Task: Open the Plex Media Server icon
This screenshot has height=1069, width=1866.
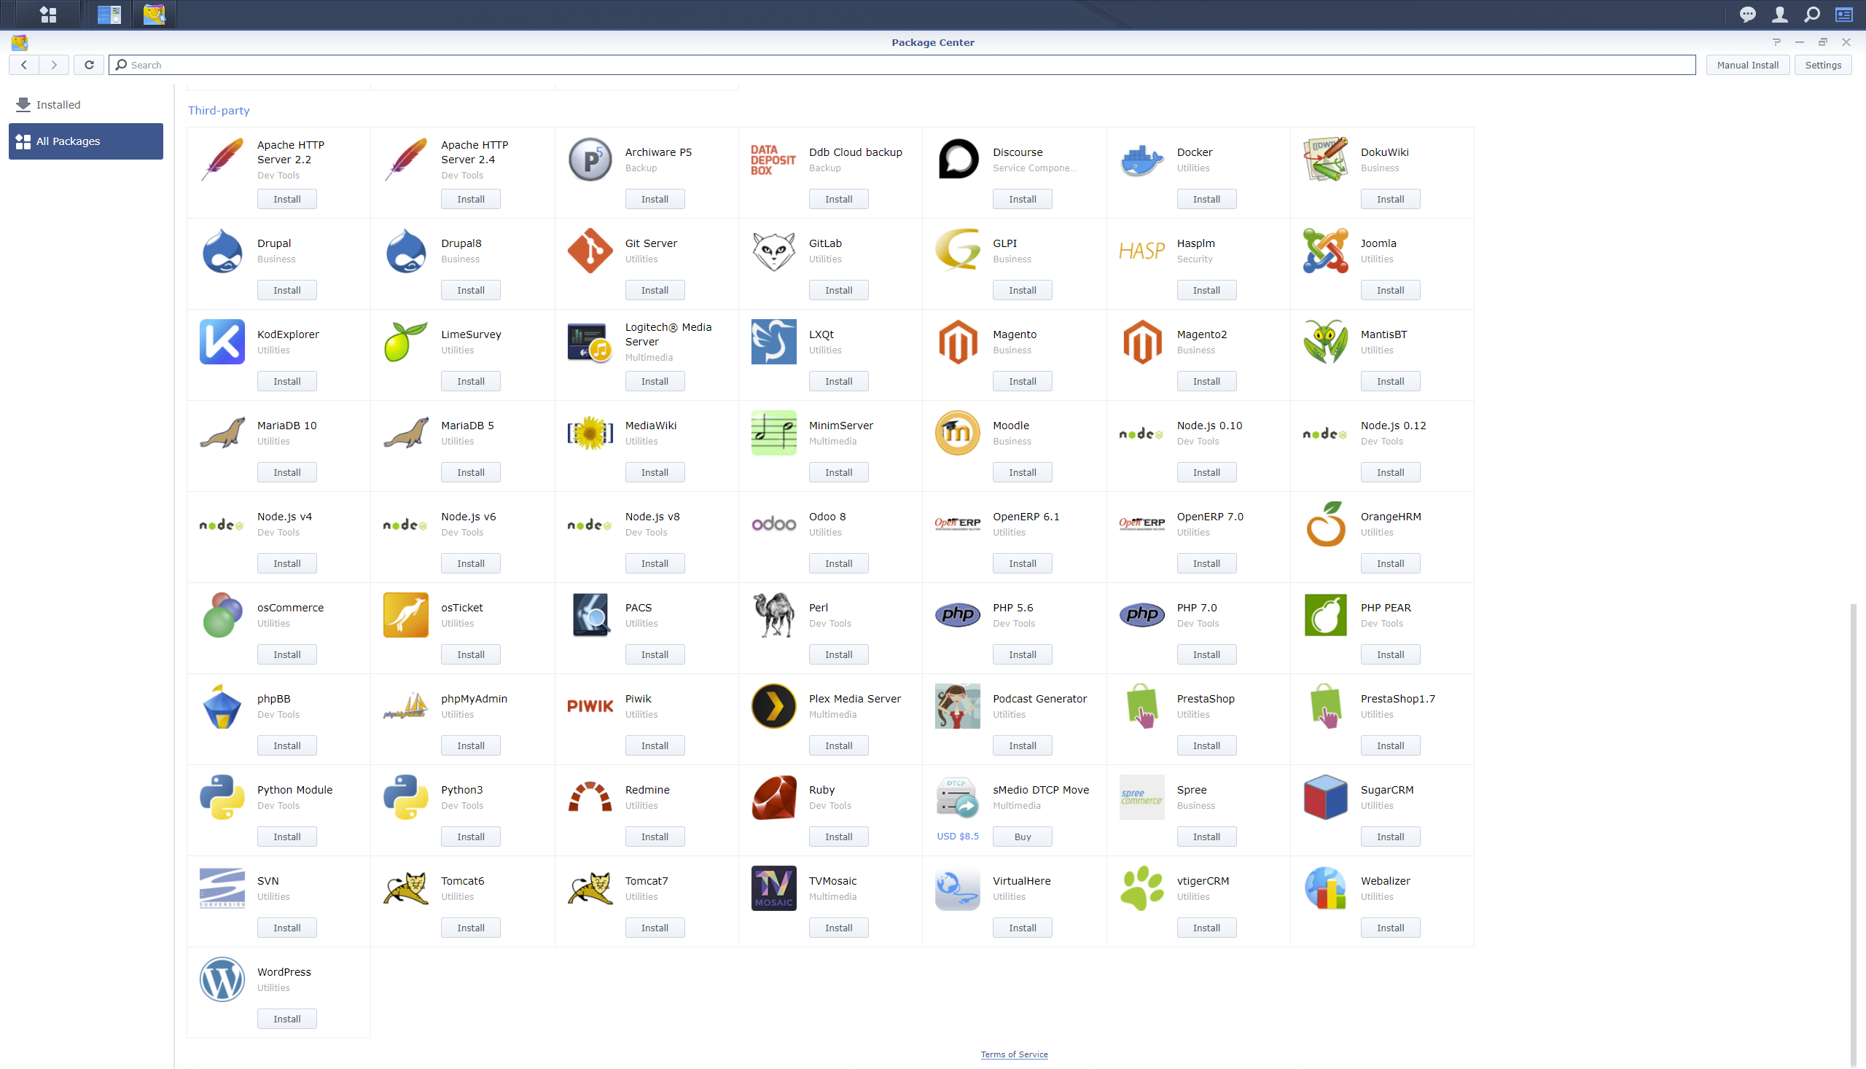Action: tap(773, 705)
